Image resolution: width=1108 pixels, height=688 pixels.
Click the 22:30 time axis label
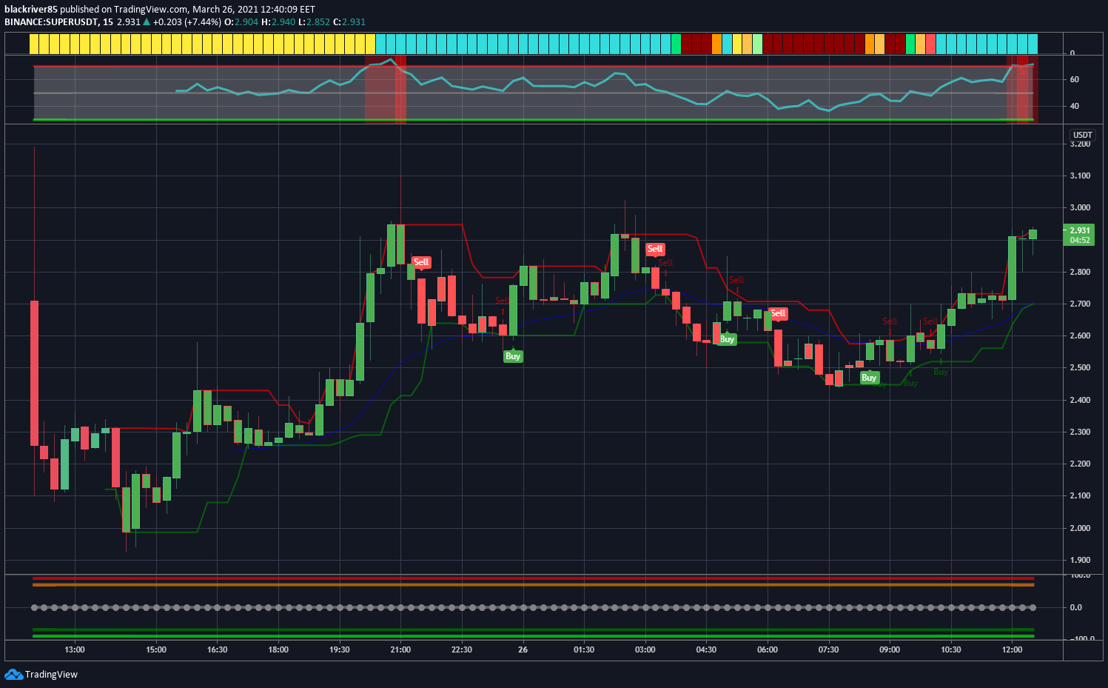tap(462, 649)
